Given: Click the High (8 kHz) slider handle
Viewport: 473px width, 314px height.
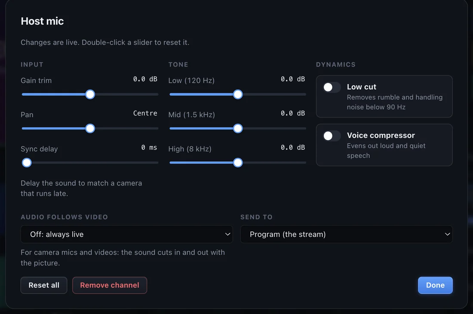Looking at the screenshot, I should tap(238, 163).
